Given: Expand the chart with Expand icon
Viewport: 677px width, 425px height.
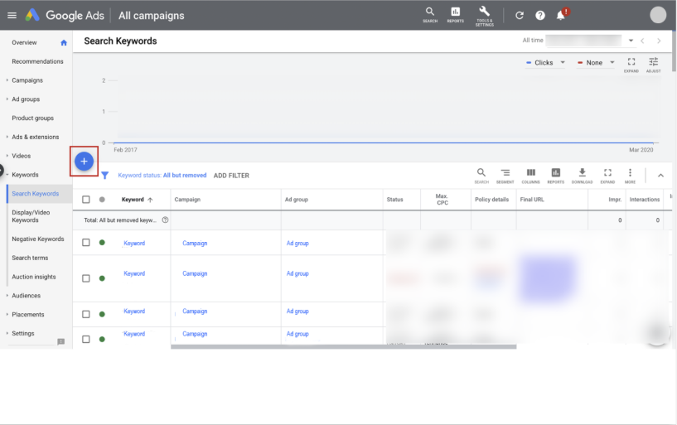Looking at the screenshot, I should click(x=631, y=65).
